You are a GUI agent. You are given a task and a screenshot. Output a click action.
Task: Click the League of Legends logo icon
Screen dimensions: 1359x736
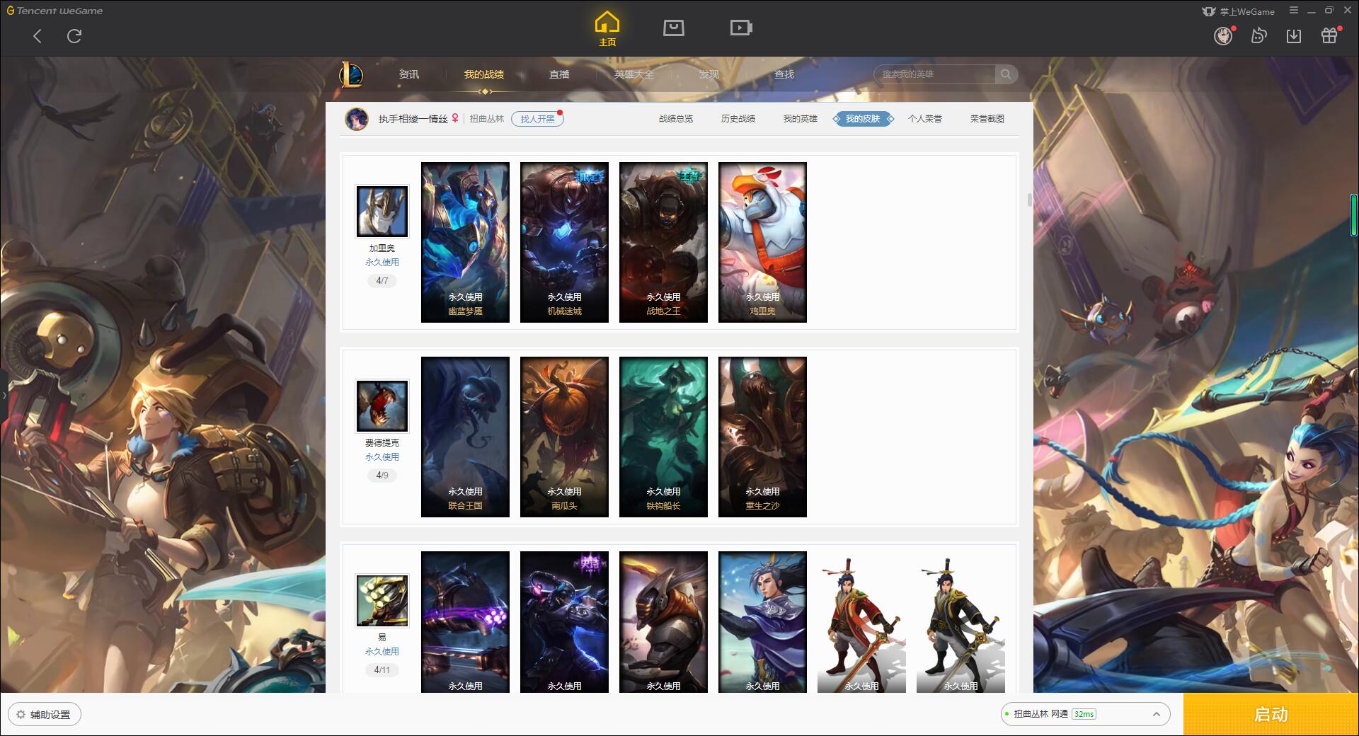coord(351,74)
